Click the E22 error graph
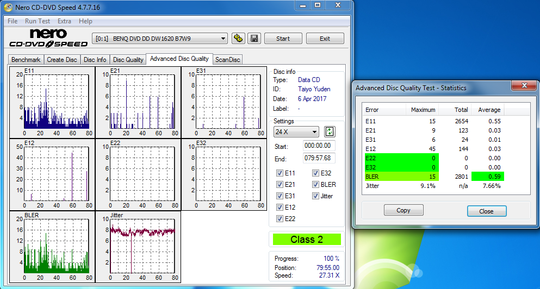Image resolution: width=540 pixels, height=289 pixels. [138, 174]
